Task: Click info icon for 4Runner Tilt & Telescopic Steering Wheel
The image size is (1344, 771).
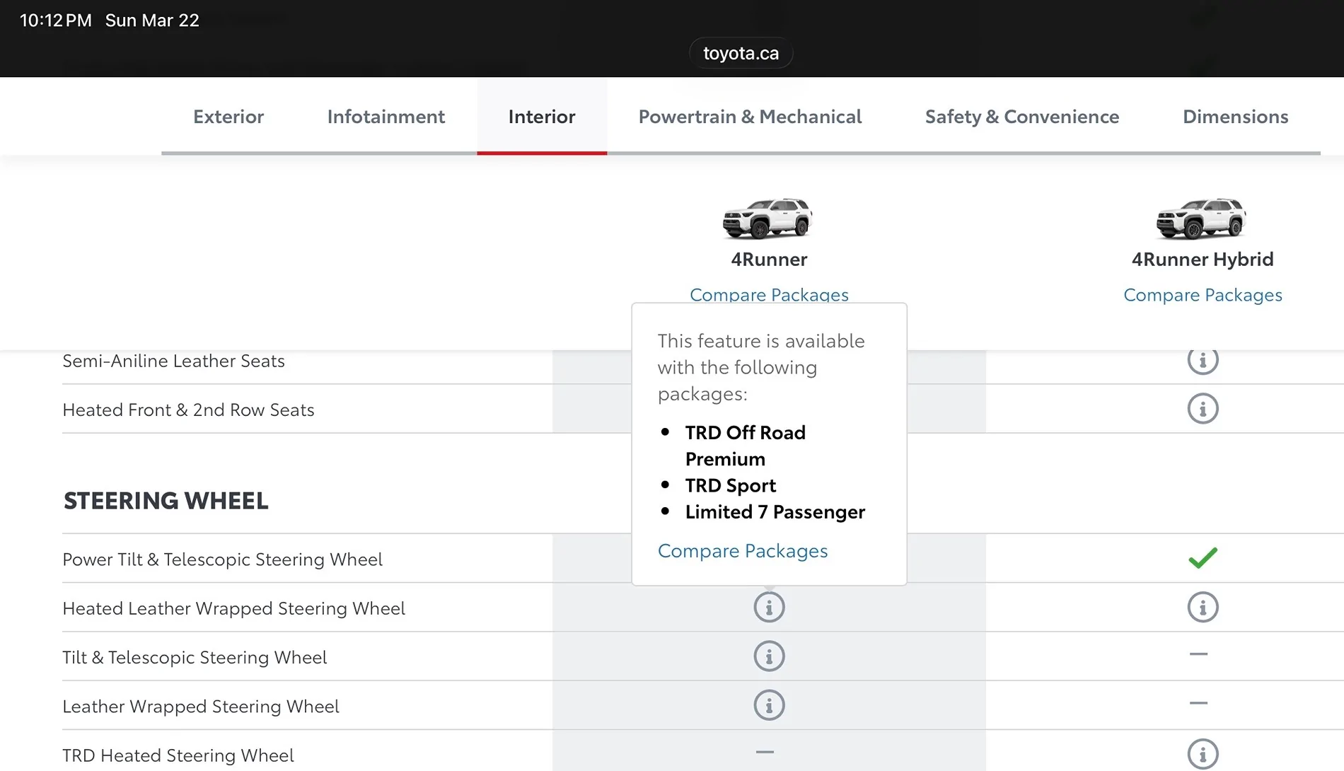Action: (769, 656)
